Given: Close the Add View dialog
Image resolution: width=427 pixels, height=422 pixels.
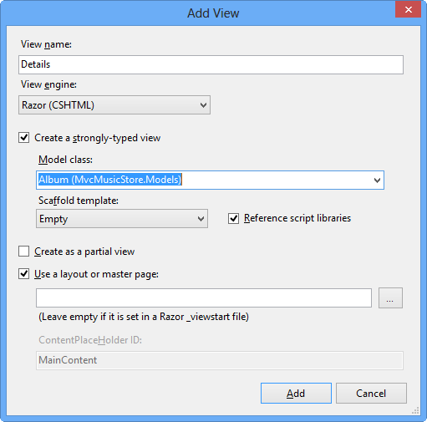Looking at the screenshot, I should click(x=408, y=10).
